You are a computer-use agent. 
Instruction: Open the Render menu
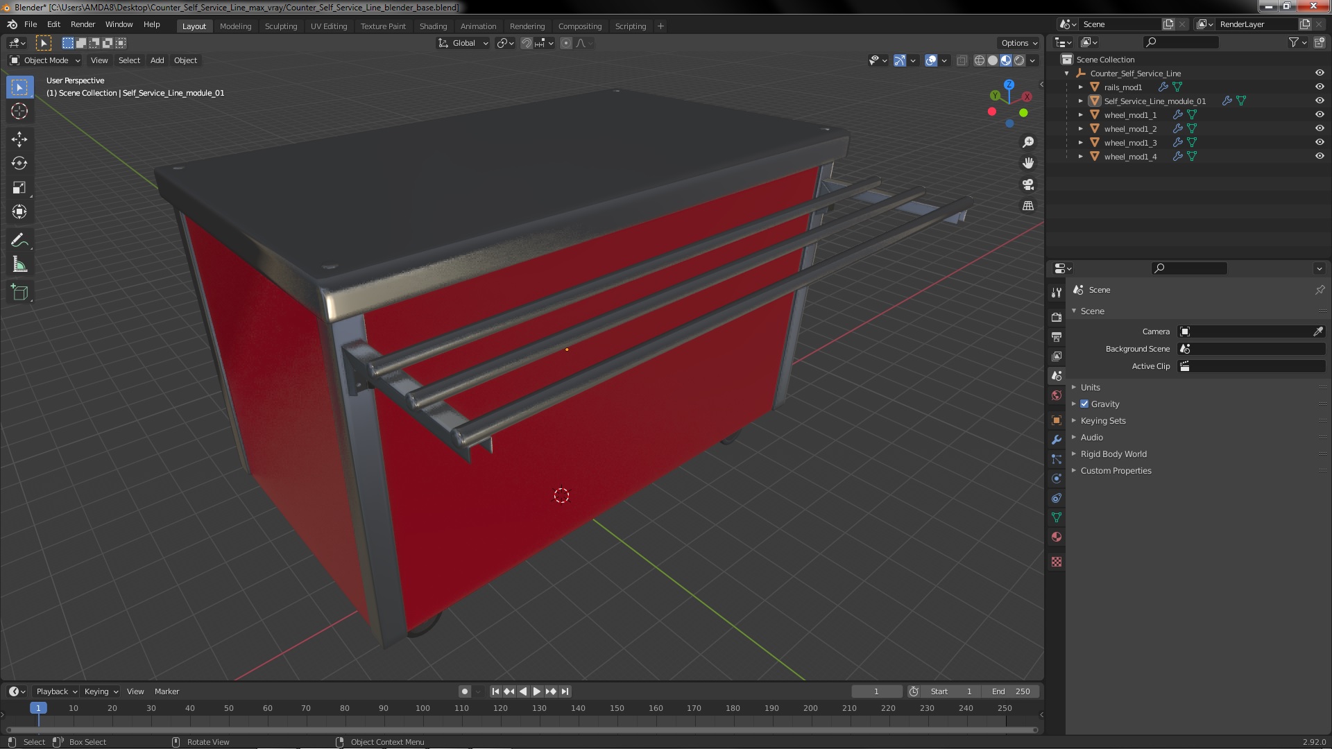pos(83,24)
